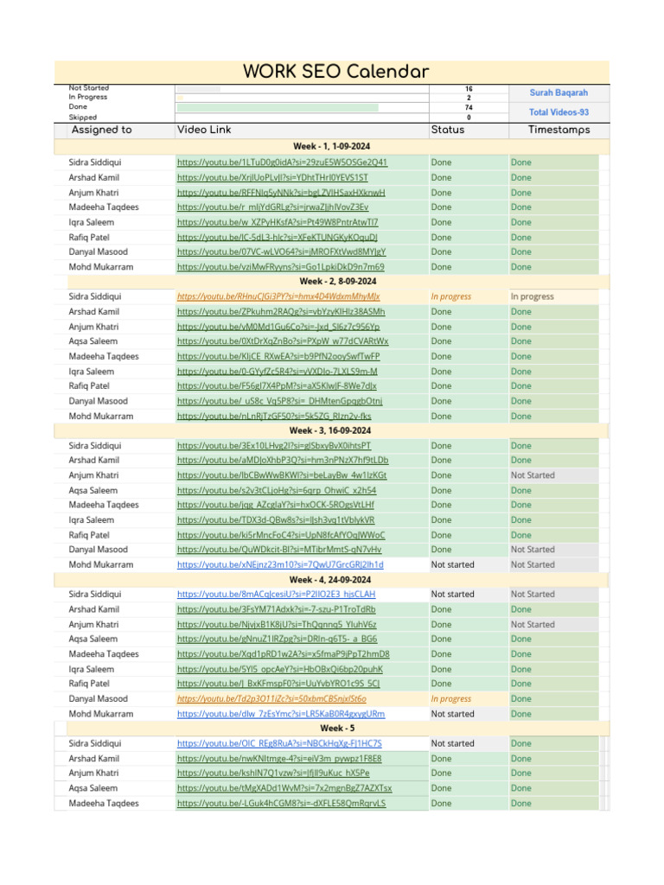
Task: Open Sidra Siddiqui's Week 1 video link
Action: pyautogui.click(x=282, y=162)
